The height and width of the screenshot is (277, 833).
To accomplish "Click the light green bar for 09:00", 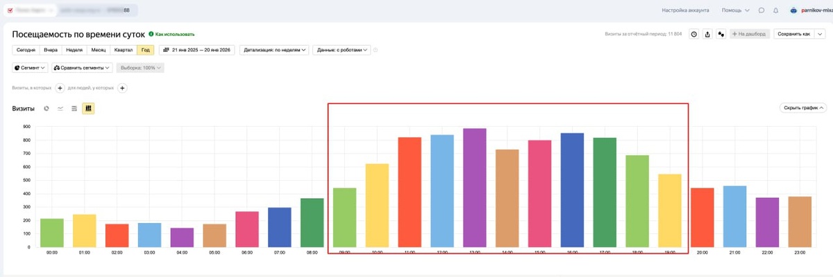I will tap(345, 217).
